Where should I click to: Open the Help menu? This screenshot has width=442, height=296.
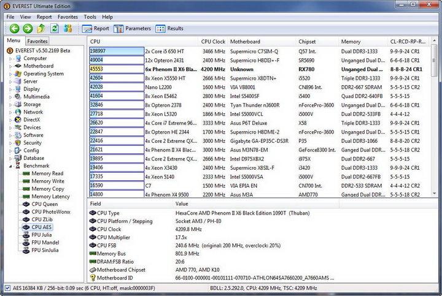tap(107, 17)
